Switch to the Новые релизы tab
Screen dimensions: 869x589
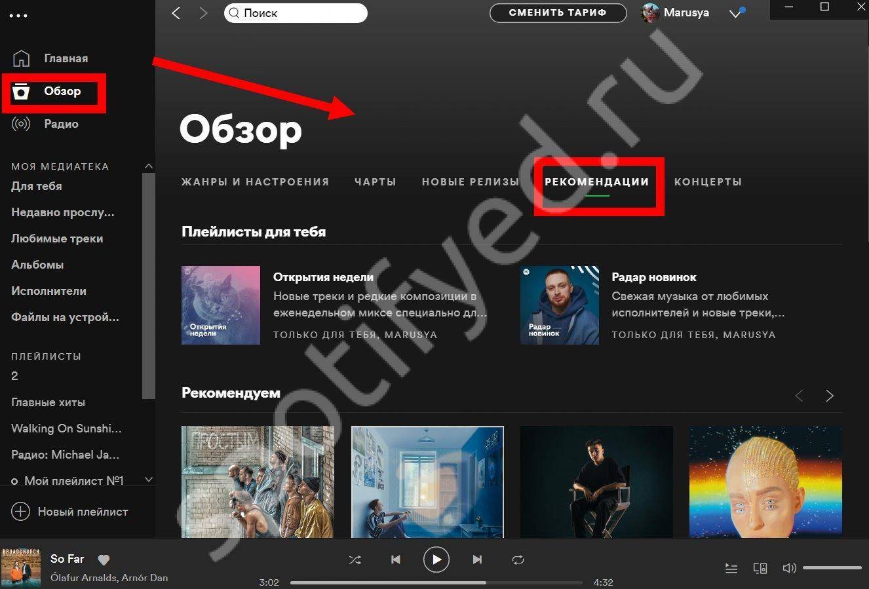pos(470,182)
